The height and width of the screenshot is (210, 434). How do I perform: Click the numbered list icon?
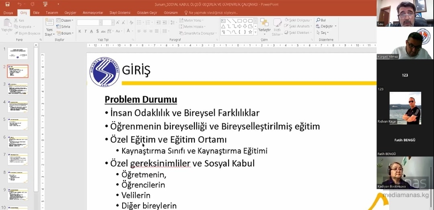[x=149, y=23]
